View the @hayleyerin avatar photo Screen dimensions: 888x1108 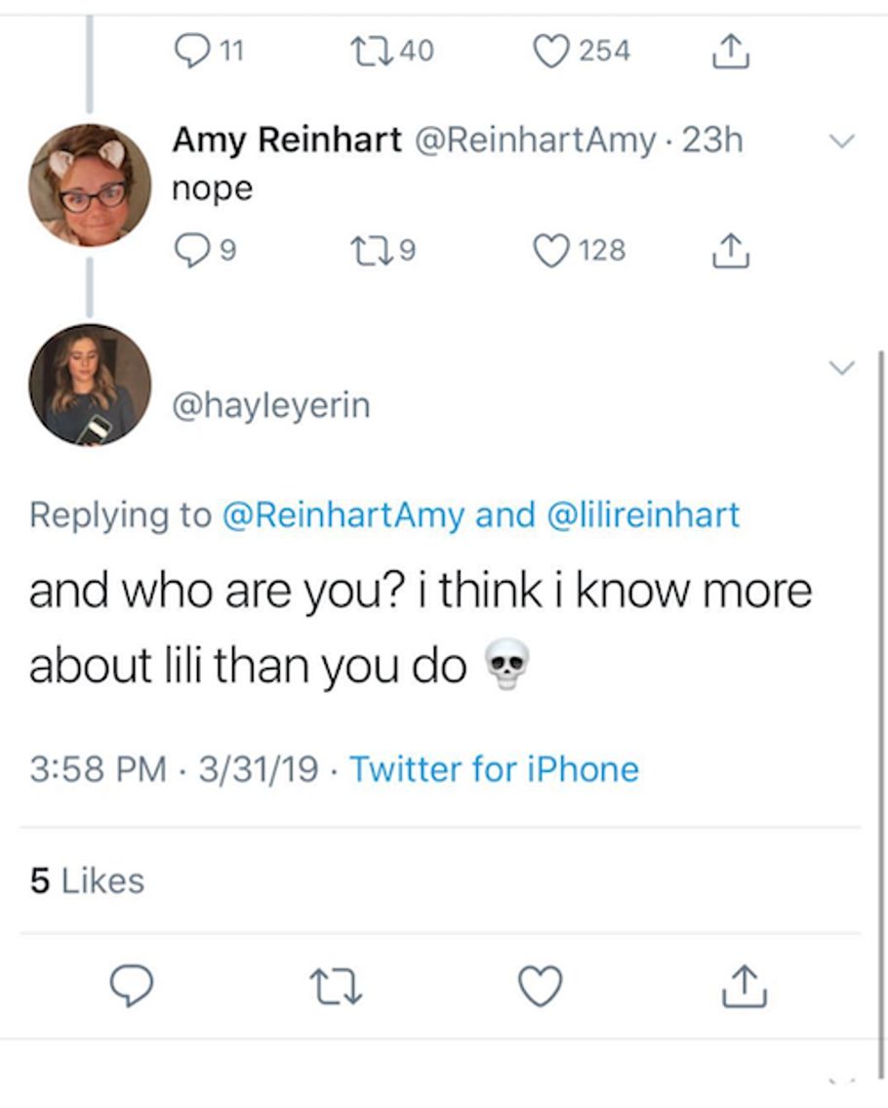[91, 385]
